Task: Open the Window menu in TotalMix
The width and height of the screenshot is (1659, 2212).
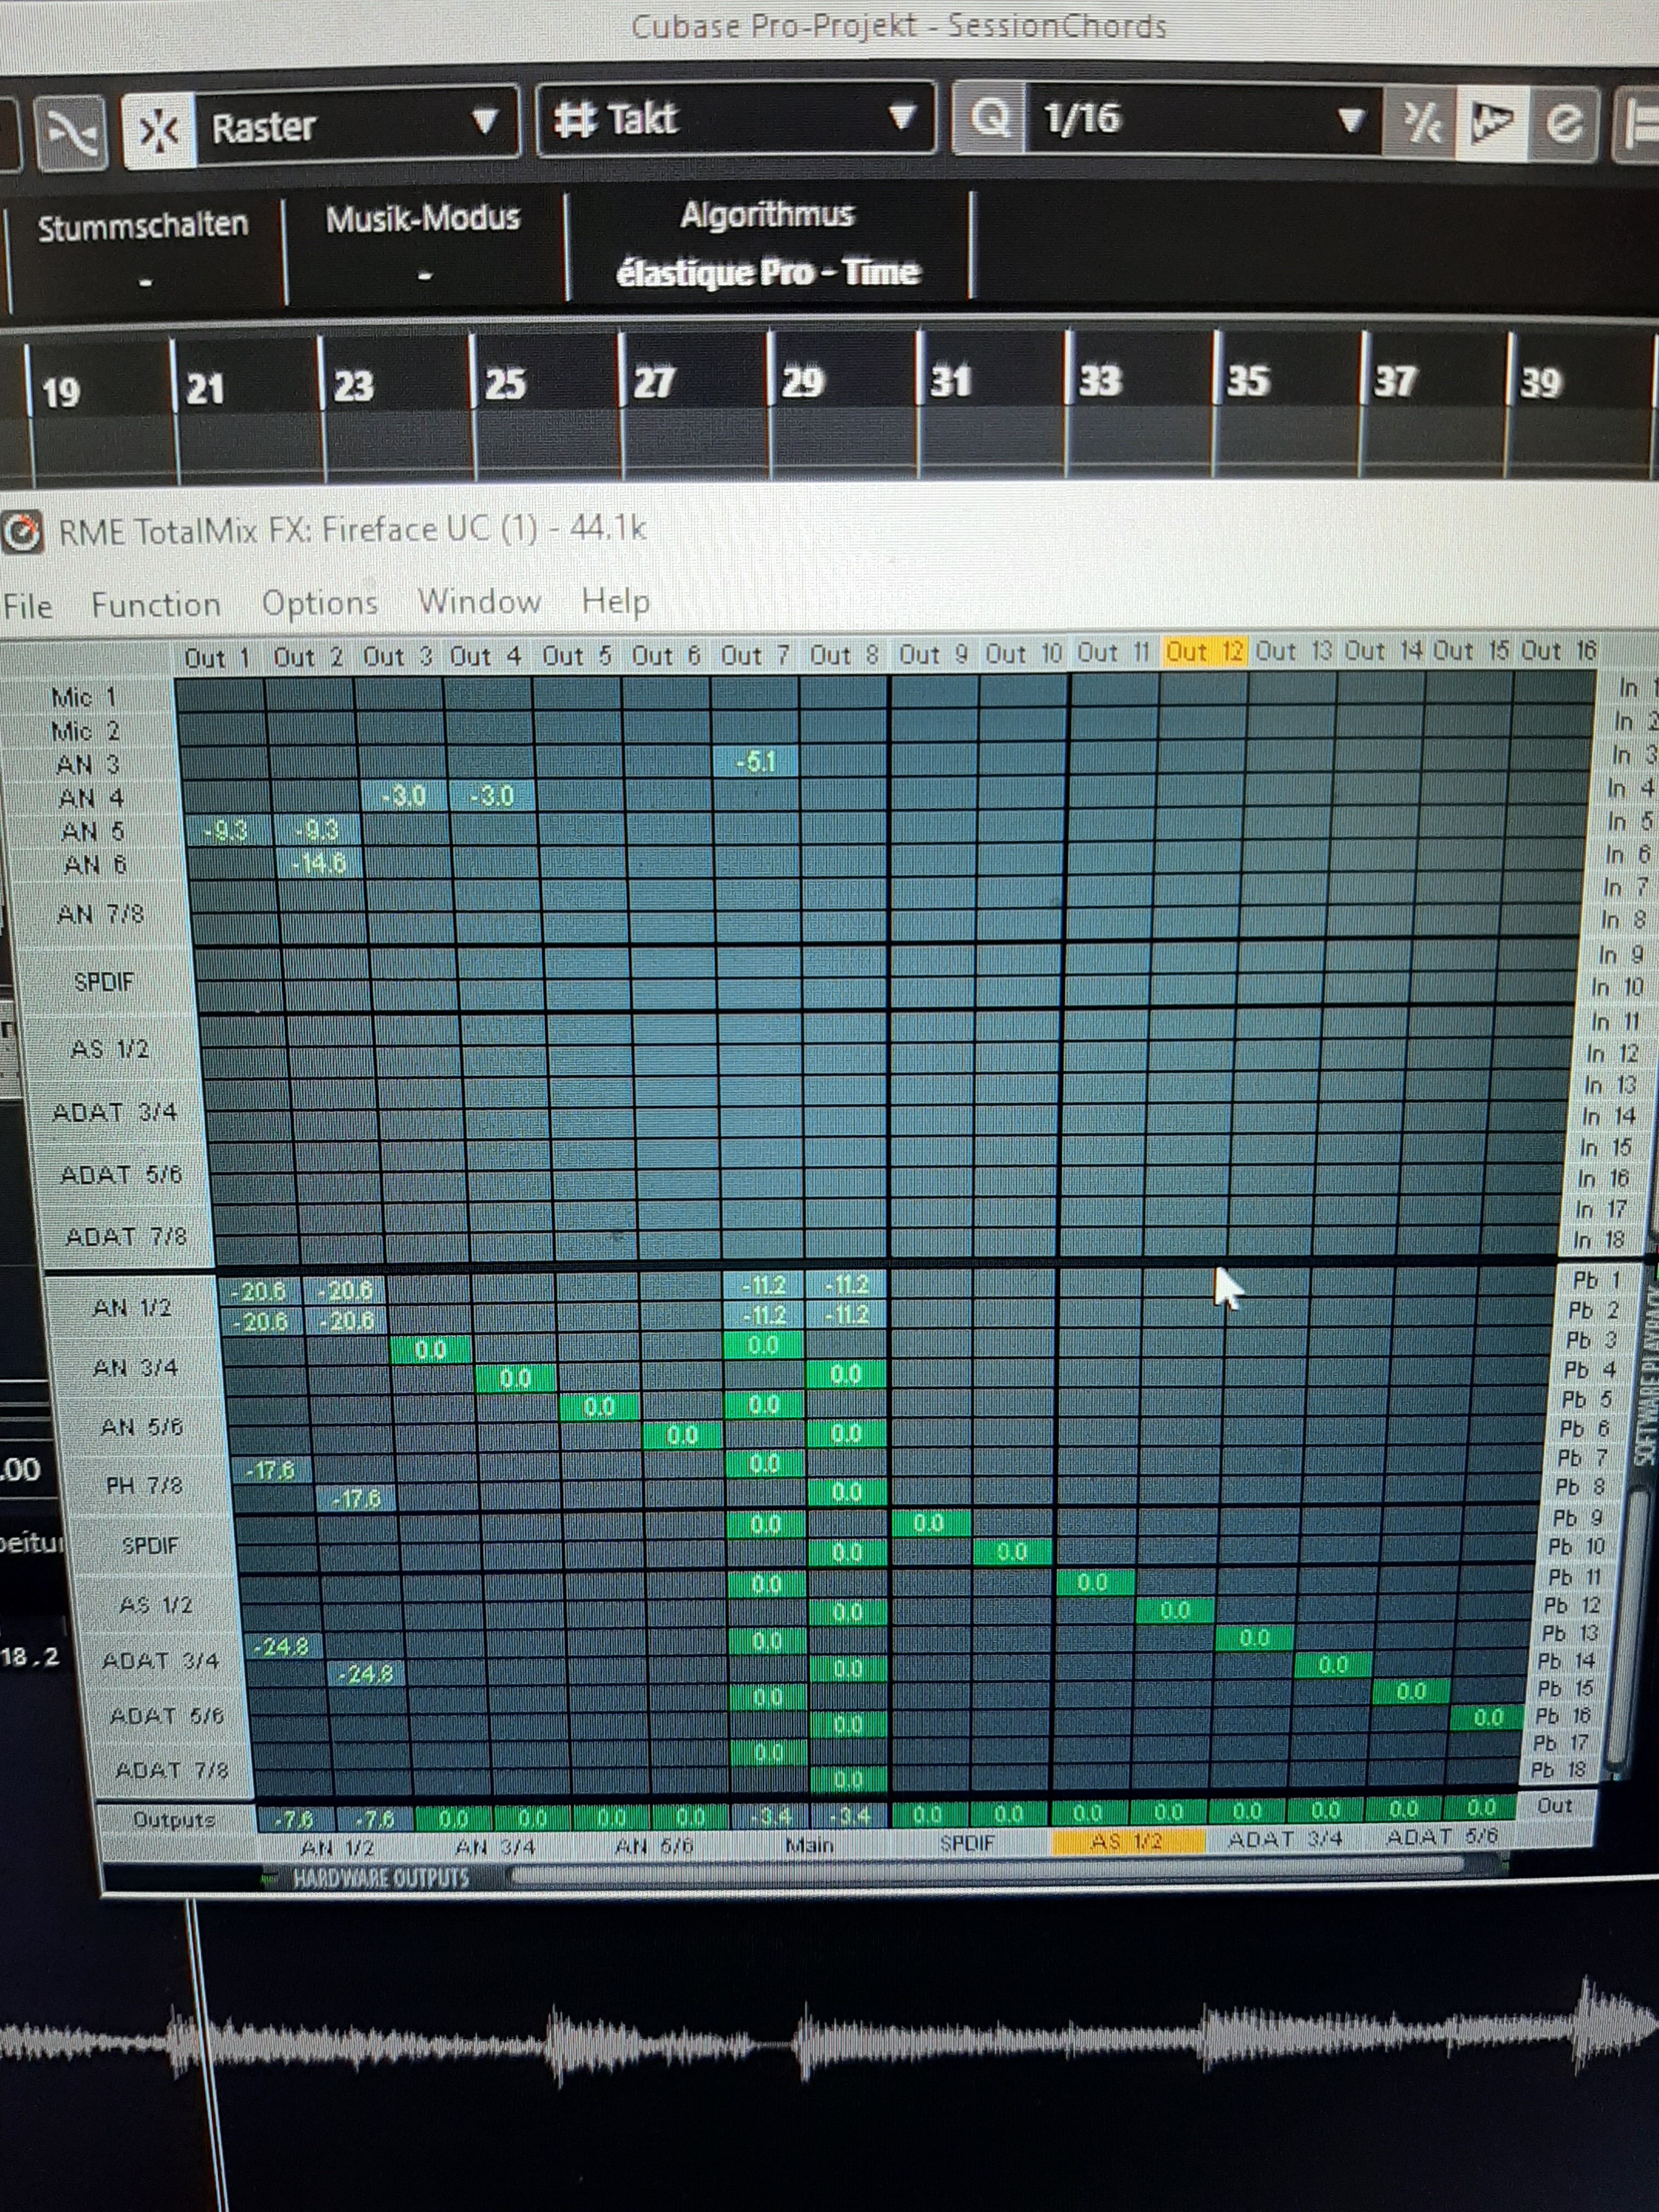Action: pos(479,601)
